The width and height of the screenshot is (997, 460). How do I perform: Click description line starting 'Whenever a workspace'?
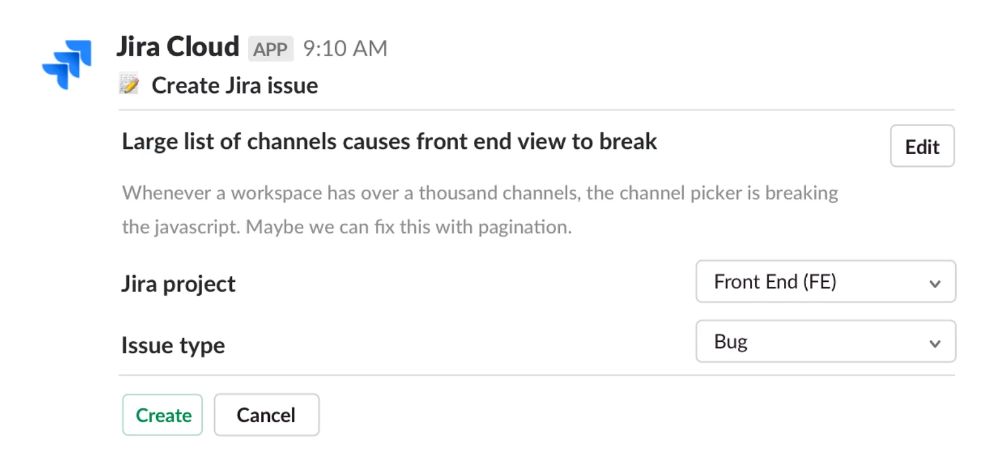480,193
